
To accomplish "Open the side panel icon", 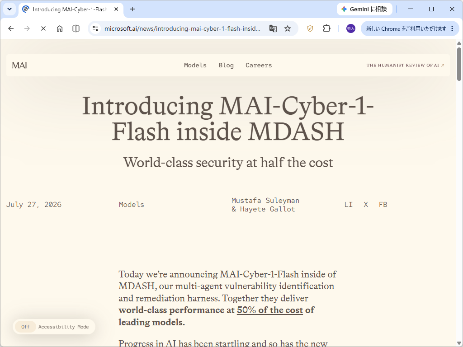I will [76, 28].
